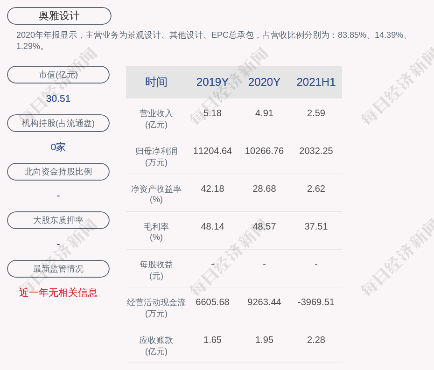Click gross margin value 48.57
Image resolution: width=434 pixels, height=370 pixels.
264,226
